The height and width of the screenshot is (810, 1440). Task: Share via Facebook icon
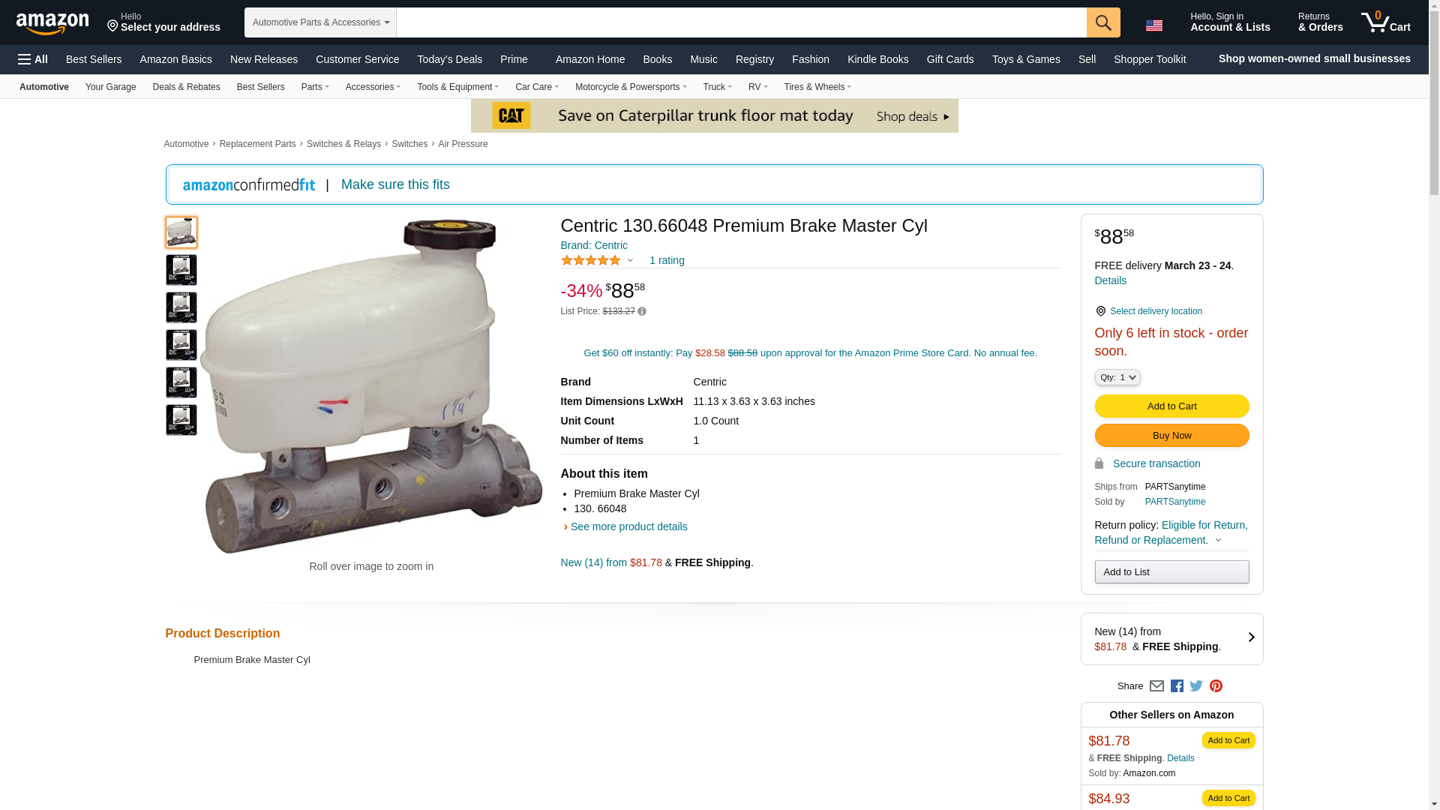pos(1177,686)
